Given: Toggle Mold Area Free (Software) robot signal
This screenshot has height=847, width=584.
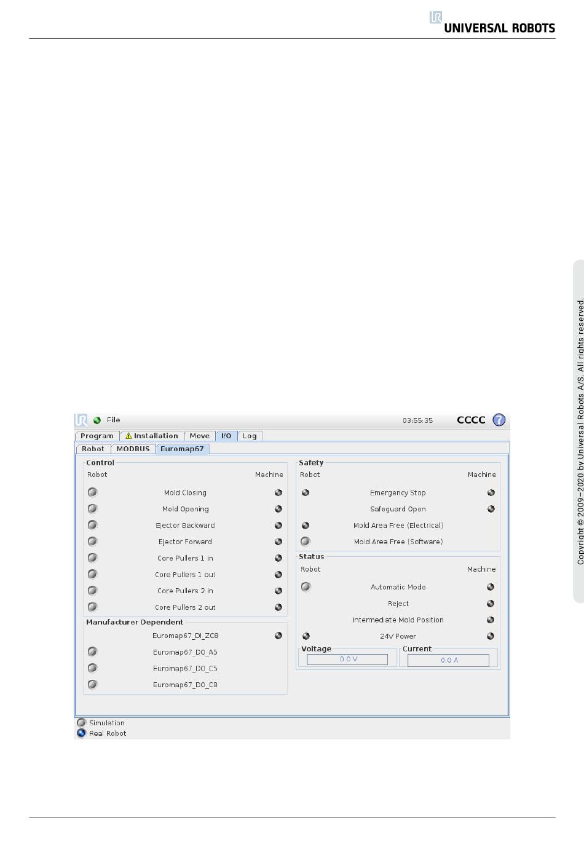Looking at the screenshot, I should pos(306,542).
